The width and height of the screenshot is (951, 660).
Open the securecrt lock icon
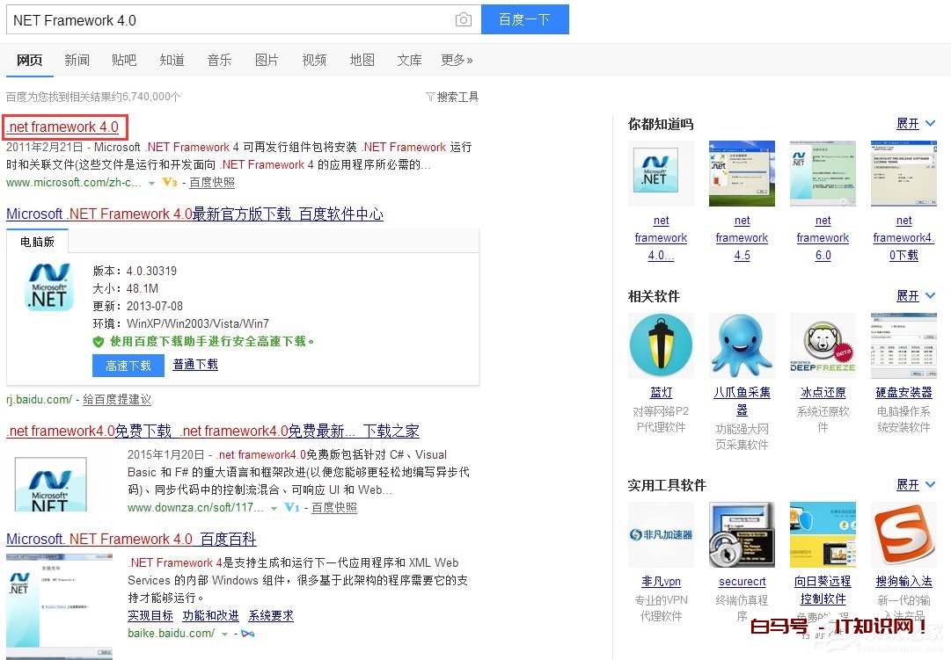742,533
